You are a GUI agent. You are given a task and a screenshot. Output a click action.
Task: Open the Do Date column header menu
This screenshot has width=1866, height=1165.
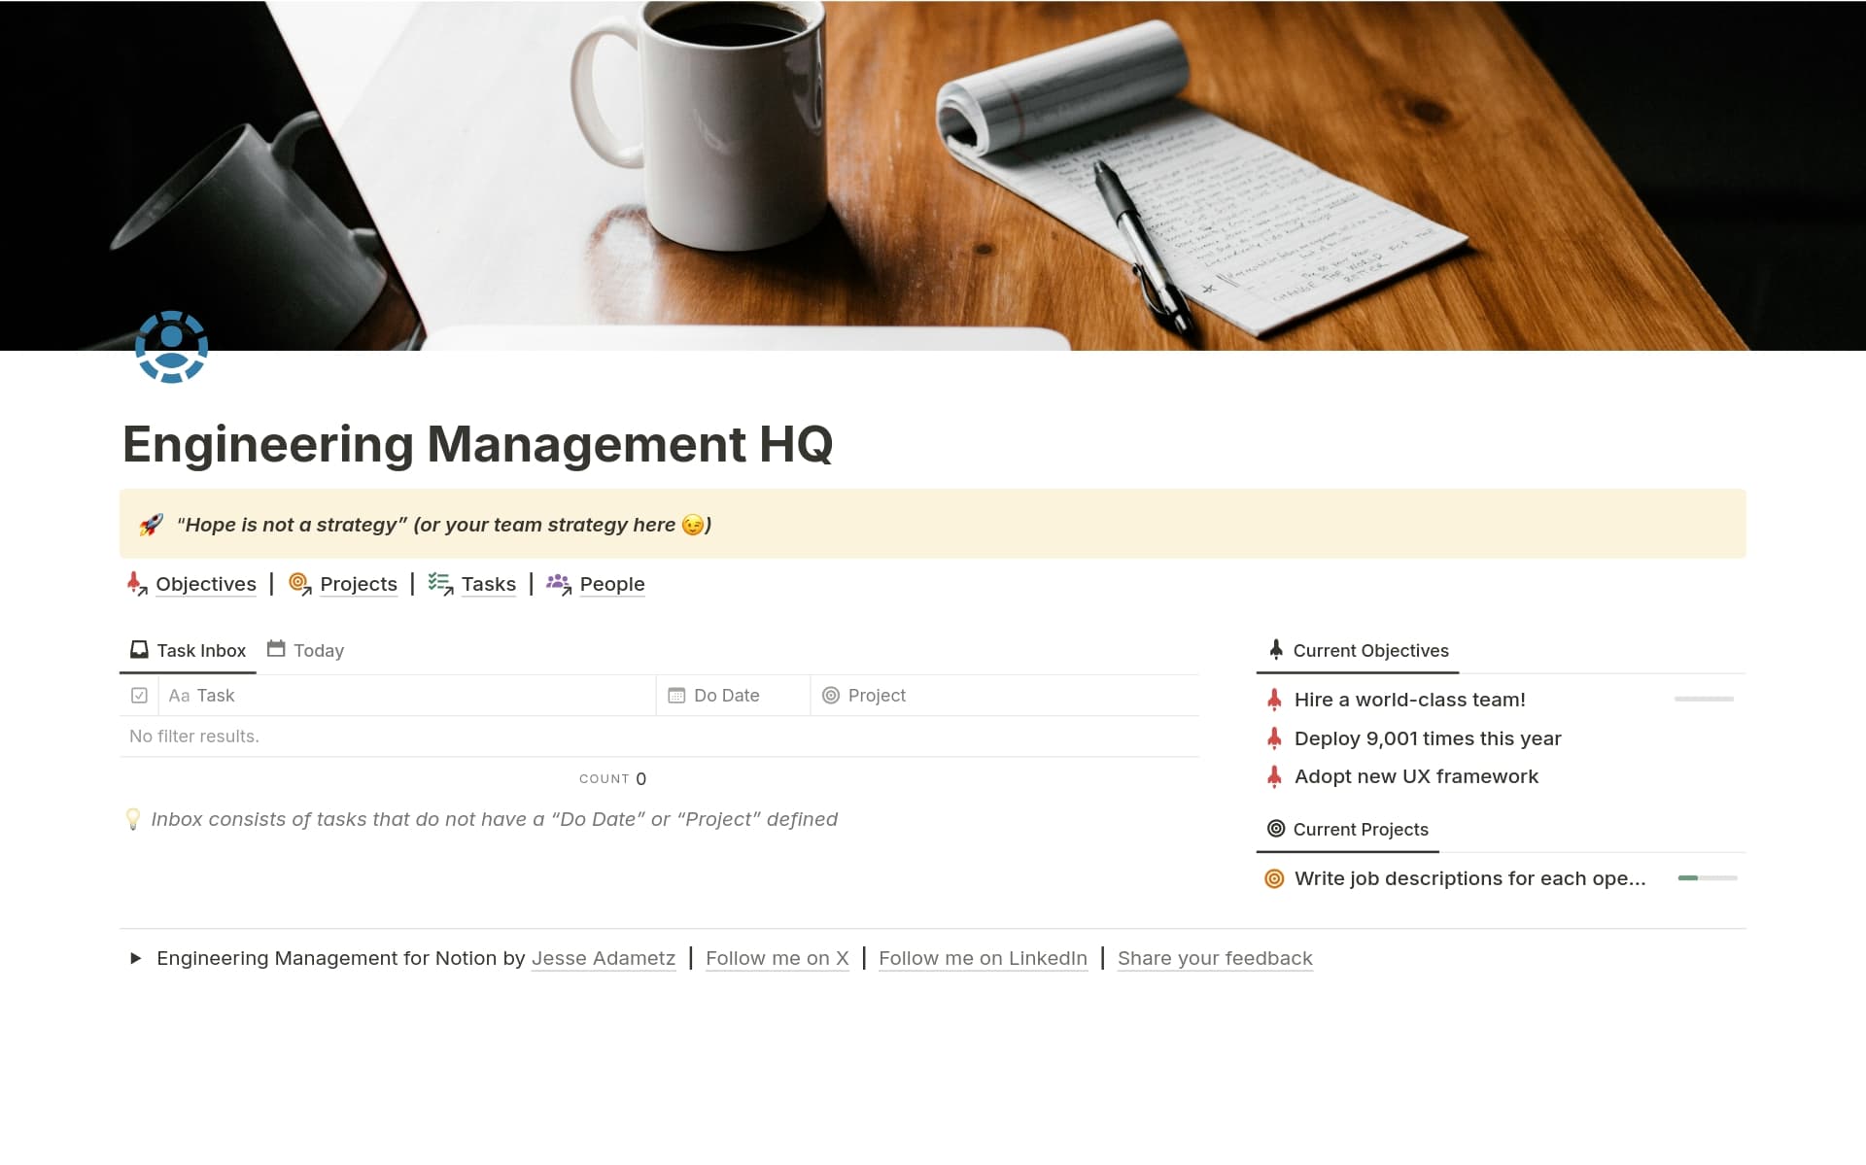pos(727,696)
